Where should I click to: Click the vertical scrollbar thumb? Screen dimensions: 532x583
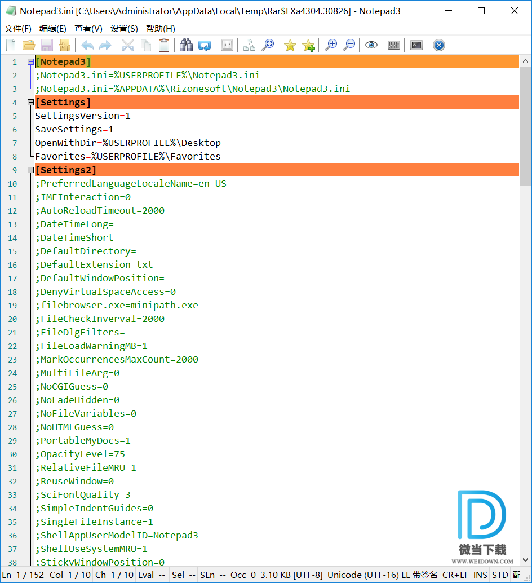coord(525,126)
